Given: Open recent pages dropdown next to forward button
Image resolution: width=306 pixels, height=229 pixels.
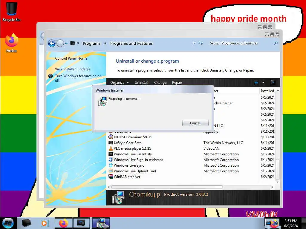Looking at the screenshot, I should pos(66,44).
